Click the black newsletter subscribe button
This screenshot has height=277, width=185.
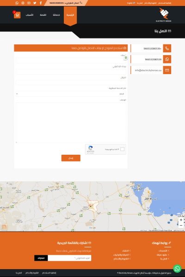[41, 258]
